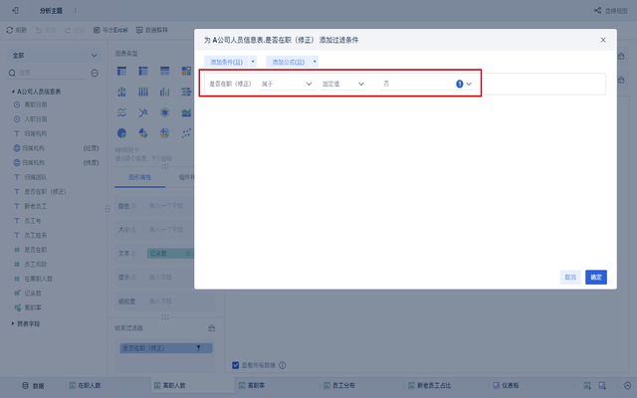Open the arrow next to 添加条件(且)
This screenshot has height=398, width=637.
point(253,62)
